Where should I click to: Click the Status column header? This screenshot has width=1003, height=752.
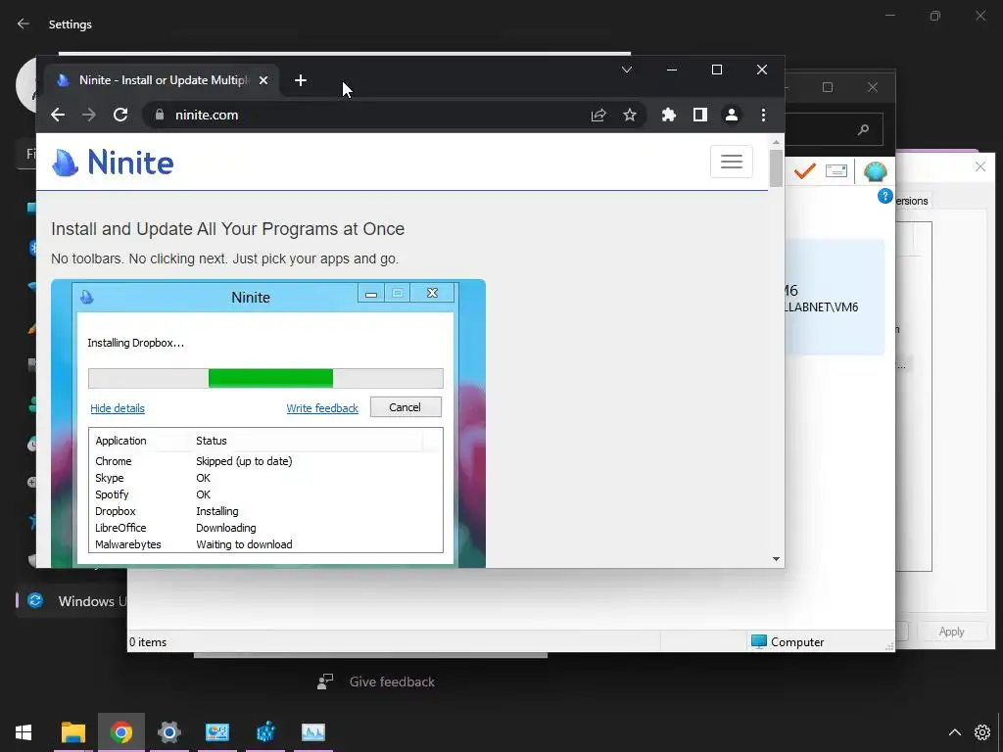coord(212,441)
